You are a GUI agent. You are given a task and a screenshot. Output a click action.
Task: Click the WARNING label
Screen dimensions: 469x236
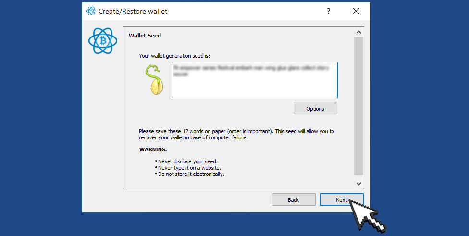(153, 149)
